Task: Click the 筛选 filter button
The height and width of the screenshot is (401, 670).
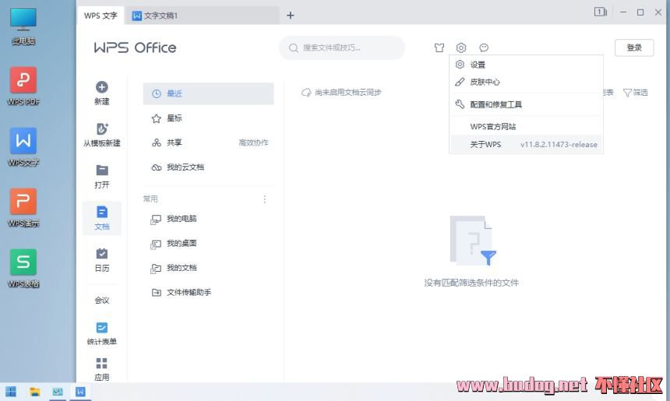Action: pyautogui.click(x=636, y=92)
